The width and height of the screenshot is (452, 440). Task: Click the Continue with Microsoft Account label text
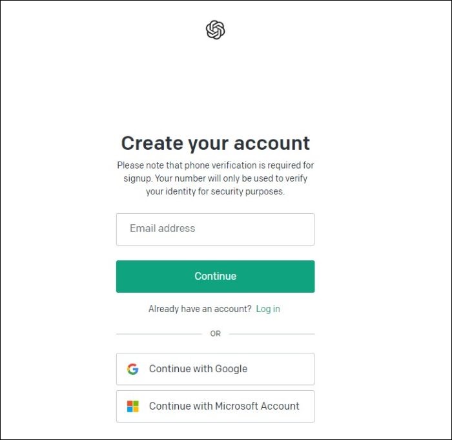[224, 406]
